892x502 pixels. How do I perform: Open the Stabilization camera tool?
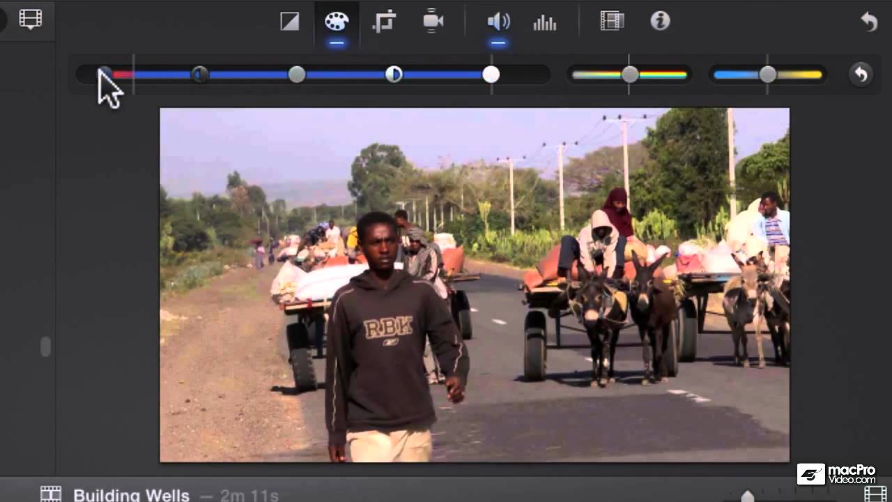point(433,21)
